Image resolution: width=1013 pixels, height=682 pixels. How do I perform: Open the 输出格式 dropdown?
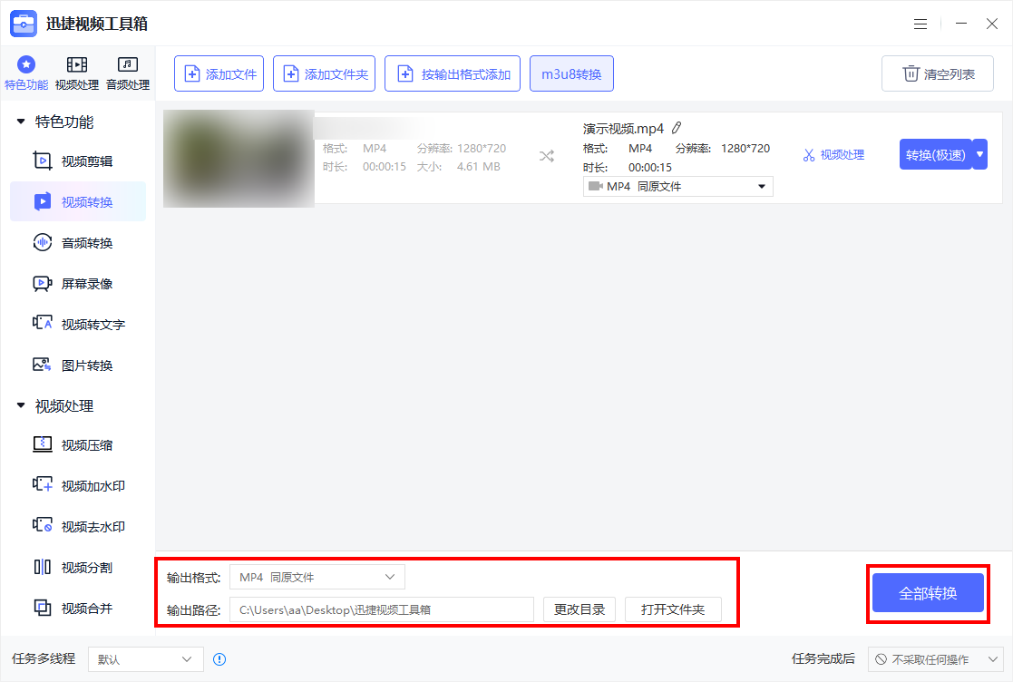coord(317,577)
